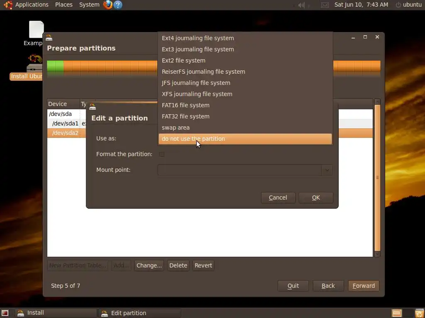This screenshot has height=318, width=425.
Task: Open the Mount point dropdown arrow
Action: pos(327,170)
